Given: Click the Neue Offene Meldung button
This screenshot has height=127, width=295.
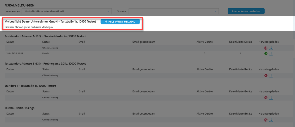Looking at the screenshot, I should [120, 22].
